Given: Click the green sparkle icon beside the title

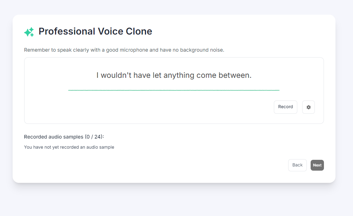Looking at the screenshot, I should tap(29, 32).
